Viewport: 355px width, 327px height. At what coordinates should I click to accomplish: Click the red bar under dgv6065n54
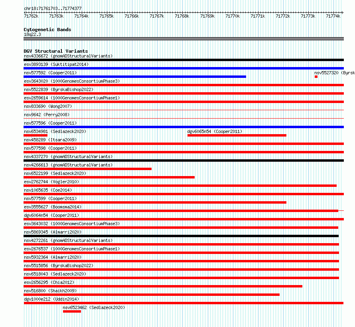click(x=237, y=135)
